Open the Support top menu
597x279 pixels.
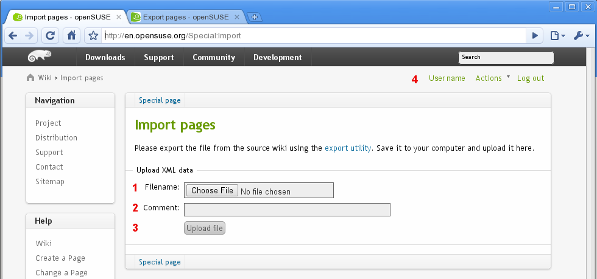click(159, 57)
